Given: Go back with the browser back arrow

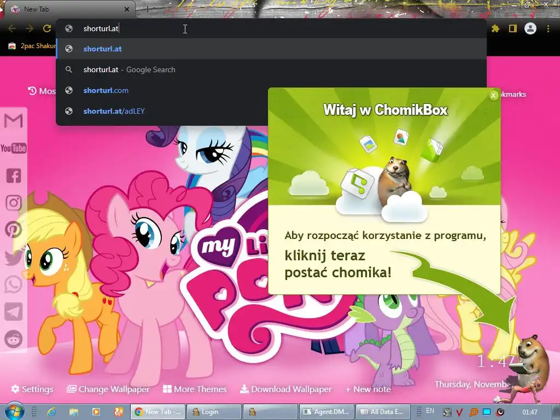Looking at the screenshot, I should pos(12,28).
